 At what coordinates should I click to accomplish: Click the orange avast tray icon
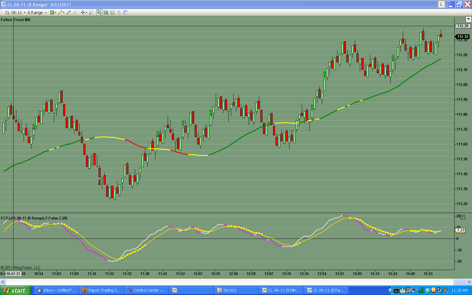(x=434, y=291)
